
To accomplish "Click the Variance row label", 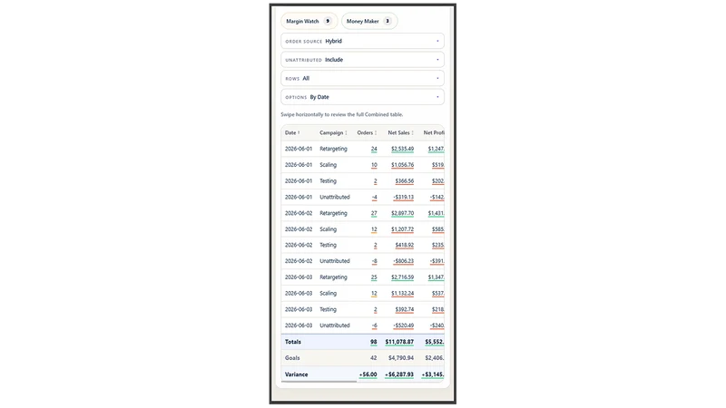I will click(x=297, y=374).
